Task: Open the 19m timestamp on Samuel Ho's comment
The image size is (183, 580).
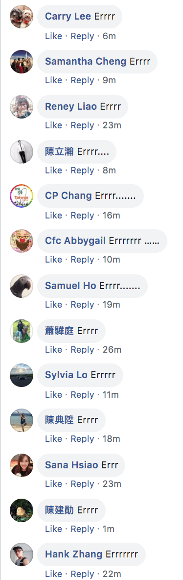Action: 111,304
